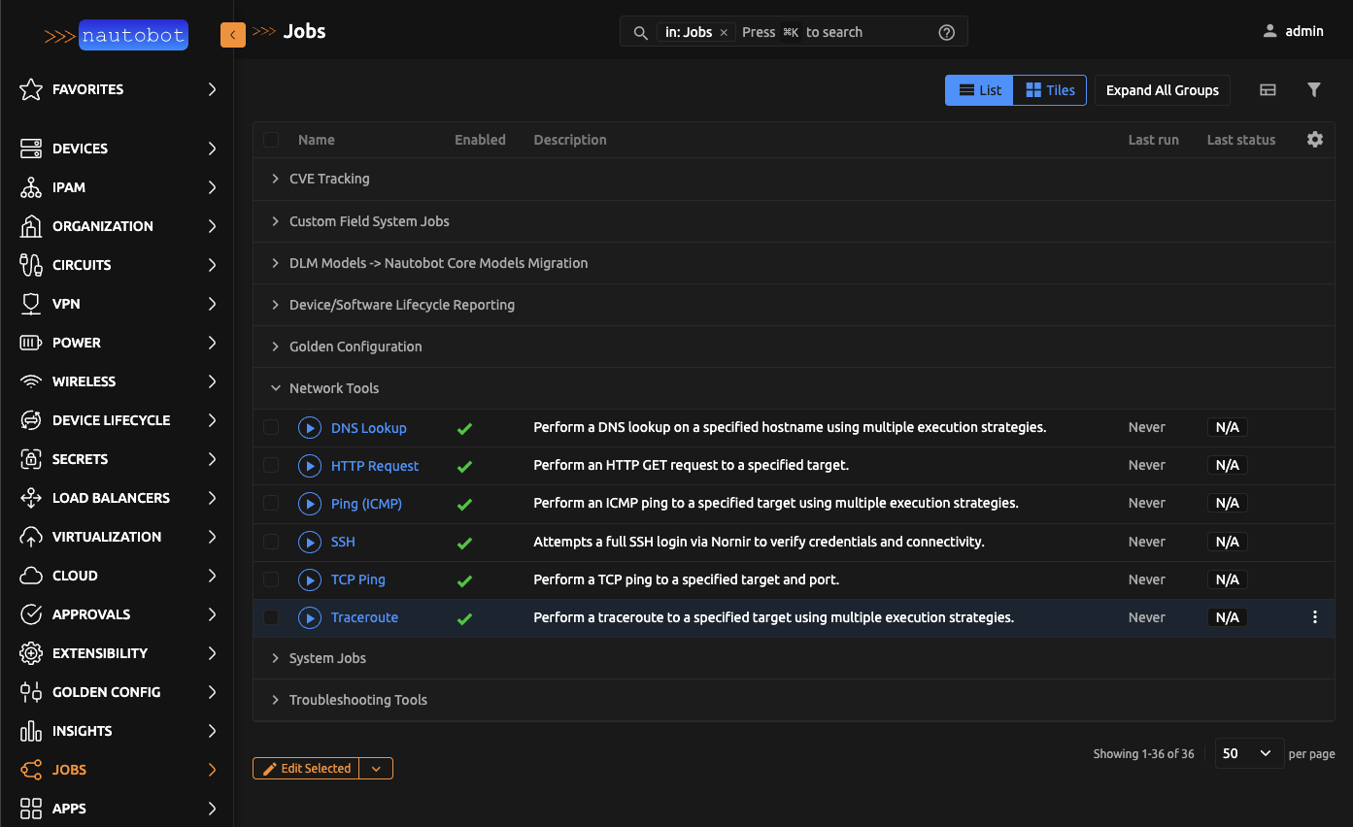Open the table column settings gear
Screen dimensions: 1353x827
(x=1314, y=139)
